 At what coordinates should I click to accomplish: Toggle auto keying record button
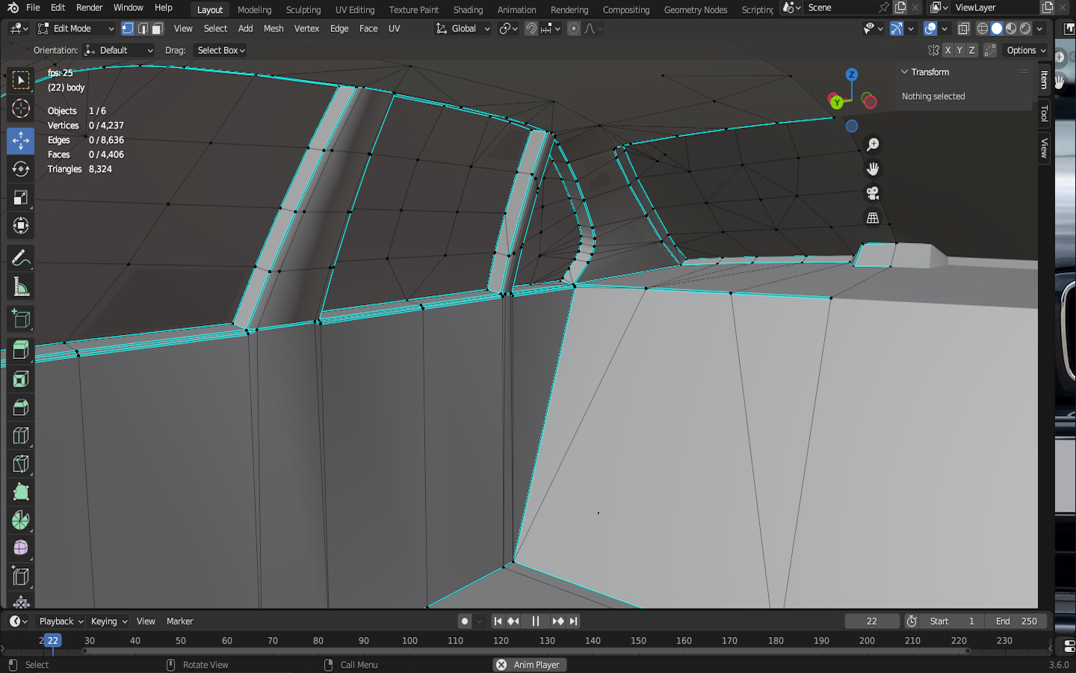pyautogui.click(x=465, y=621)
